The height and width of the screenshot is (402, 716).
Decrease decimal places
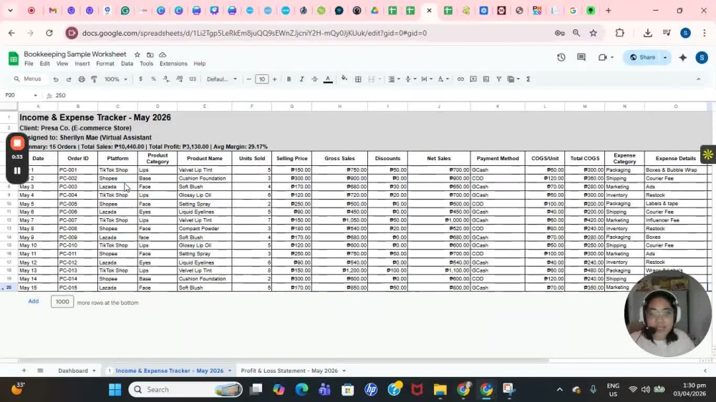click(166, 79)
